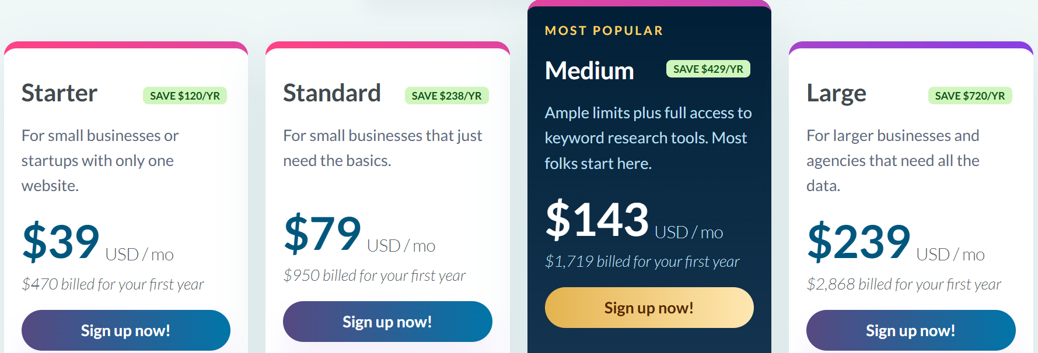The height and width of the screenshot is (353, 1038).
Task: Click the Medium plan heading
Action: click(x=589, y=70)
